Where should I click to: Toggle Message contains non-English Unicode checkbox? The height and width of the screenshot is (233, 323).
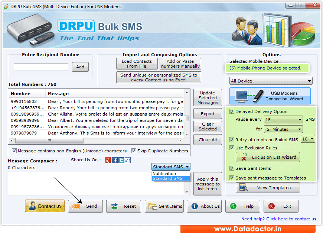pyautogui.click(x=14, y=151)
